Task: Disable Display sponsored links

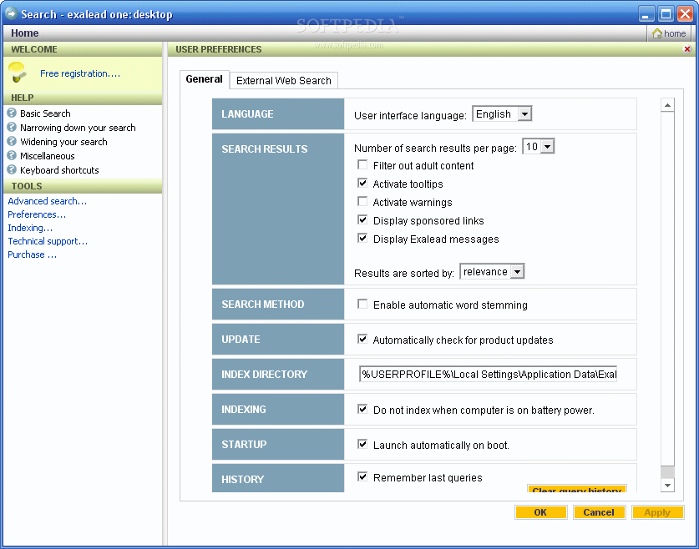Action: [362, 220]
